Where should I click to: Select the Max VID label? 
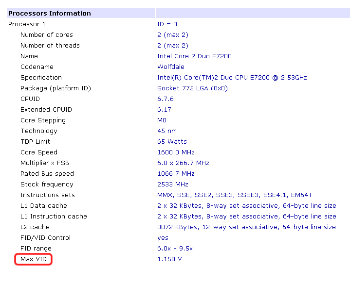click(34, 259)
